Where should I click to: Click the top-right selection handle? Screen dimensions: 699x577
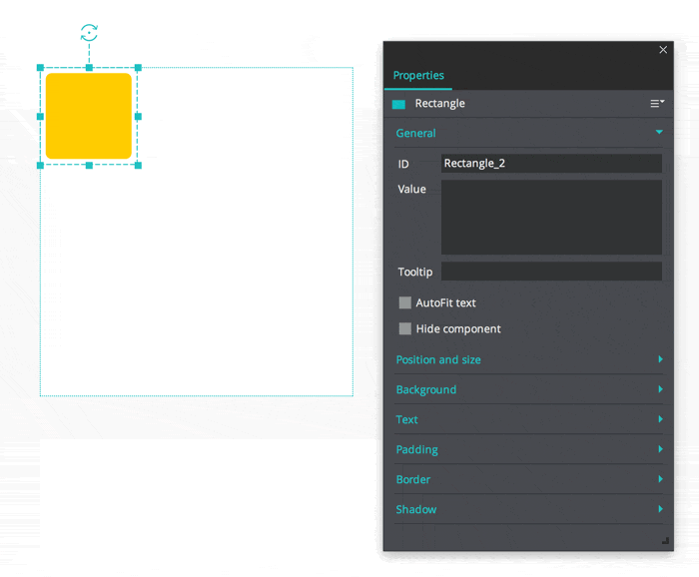[x=138, y=68]
